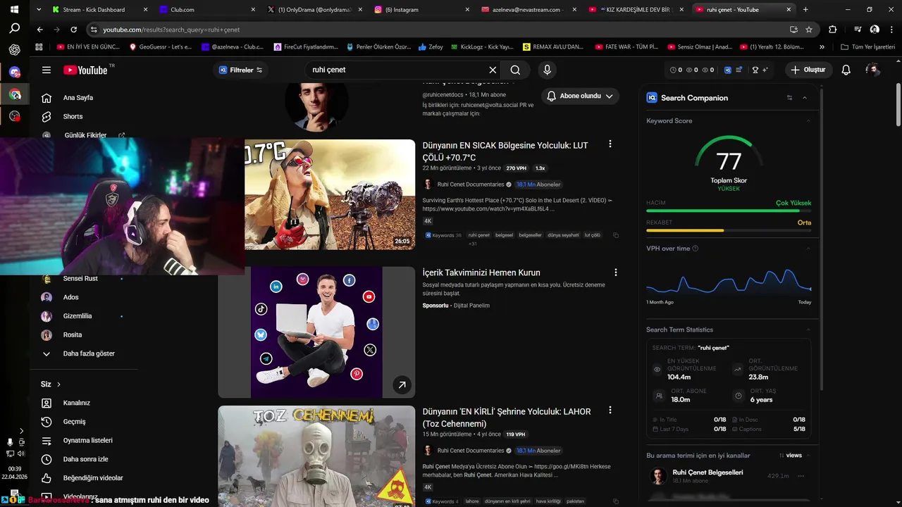The height and width of the screenshot is (507, 902).
Task: Click the YouTube logo
Action: click(x=85, y=70)
